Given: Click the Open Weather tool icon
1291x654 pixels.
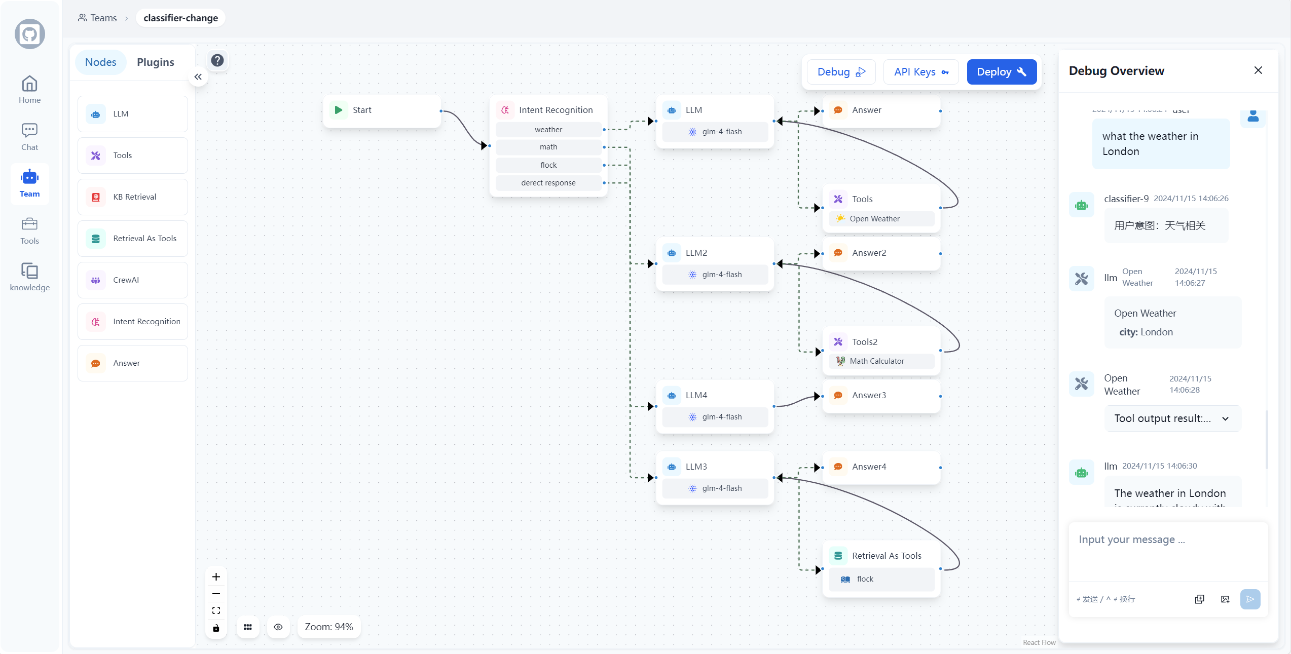Looking at the screenshot, I should (840, 218).
